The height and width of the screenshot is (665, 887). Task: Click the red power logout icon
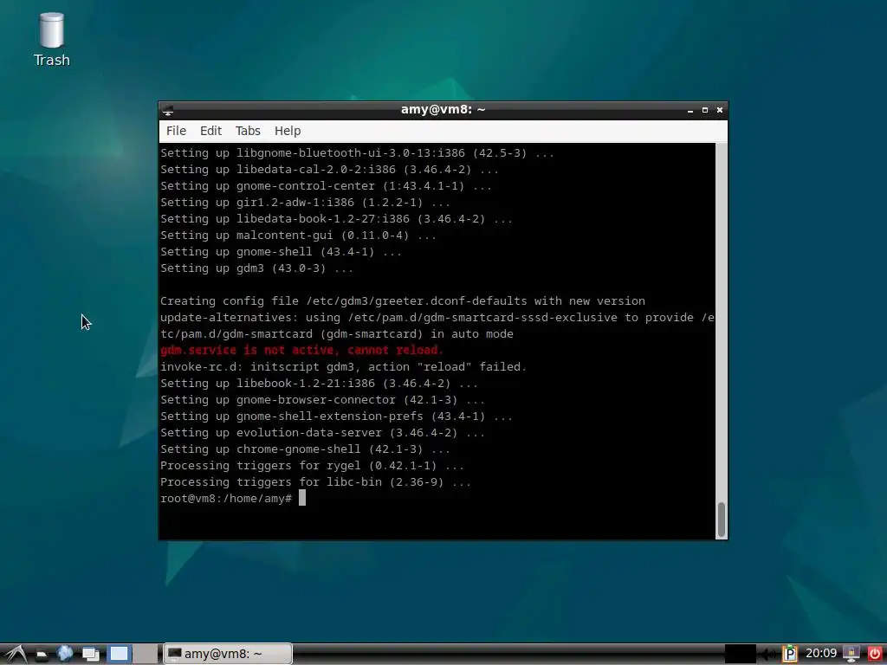pos(875,654)
